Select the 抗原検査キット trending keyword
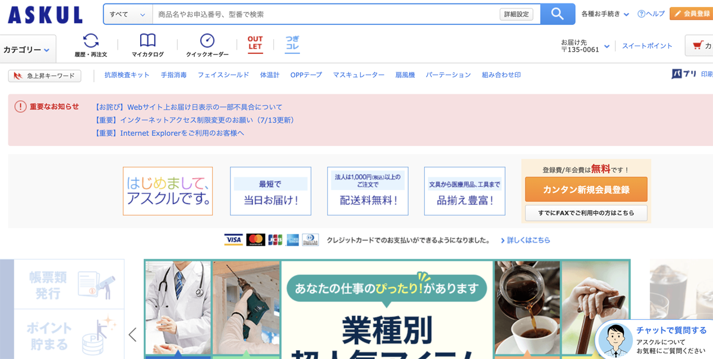Viewport: 713px width, 359px height. [x=127, y=75]
